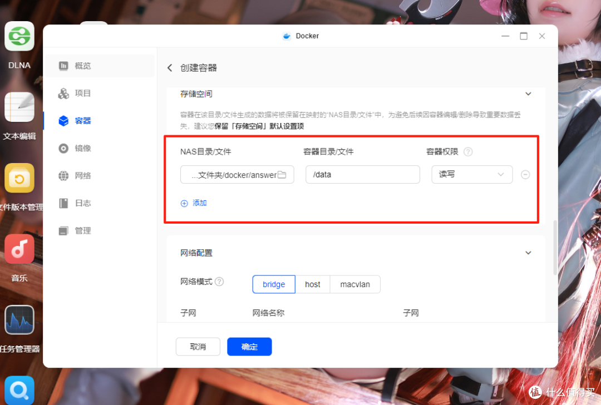Select 容器 containers in sidebar
This screenshot has width=601, height=405.
point(100,121)
